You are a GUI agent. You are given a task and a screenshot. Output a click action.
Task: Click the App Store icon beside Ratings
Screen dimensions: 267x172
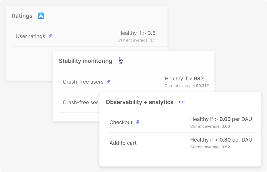(x=41, y=16)
